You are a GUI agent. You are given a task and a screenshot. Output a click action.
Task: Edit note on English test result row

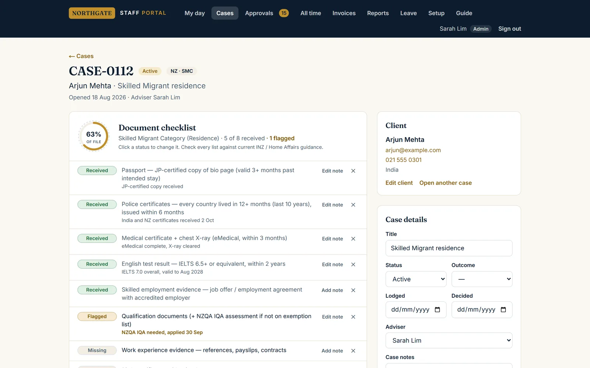(x=332, y=264)
